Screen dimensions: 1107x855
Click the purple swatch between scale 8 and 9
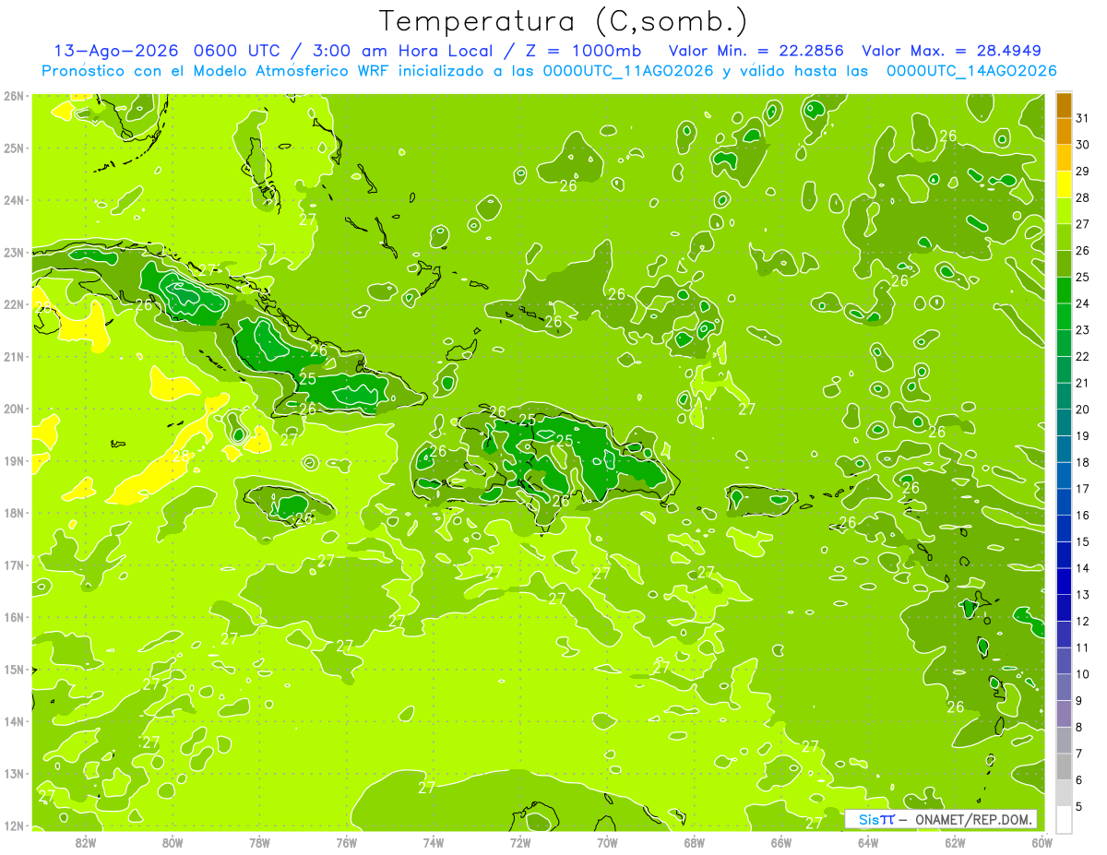[x=1064, y=714]
